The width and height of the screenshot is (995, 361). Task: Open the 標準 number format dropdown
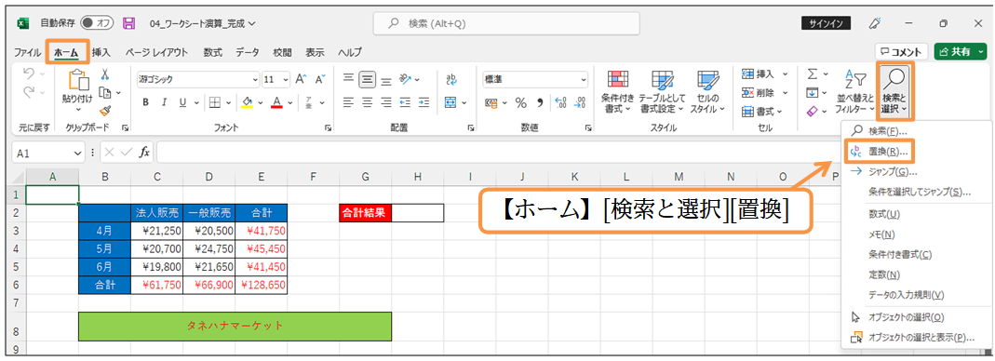[x=584, y=80]
